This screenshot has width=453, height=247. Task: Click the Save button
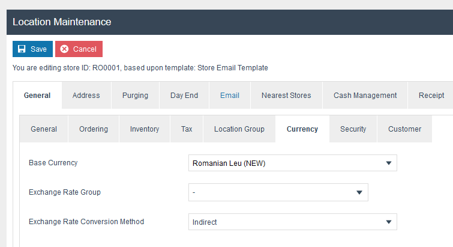coord(32,49)
